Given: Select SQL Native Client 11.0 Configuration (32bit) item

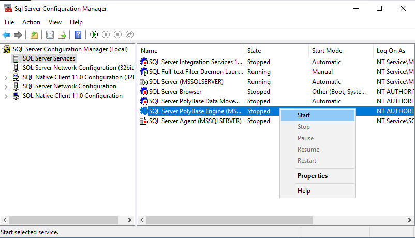Looking at the screenshot, I should [x=78, y=77].
